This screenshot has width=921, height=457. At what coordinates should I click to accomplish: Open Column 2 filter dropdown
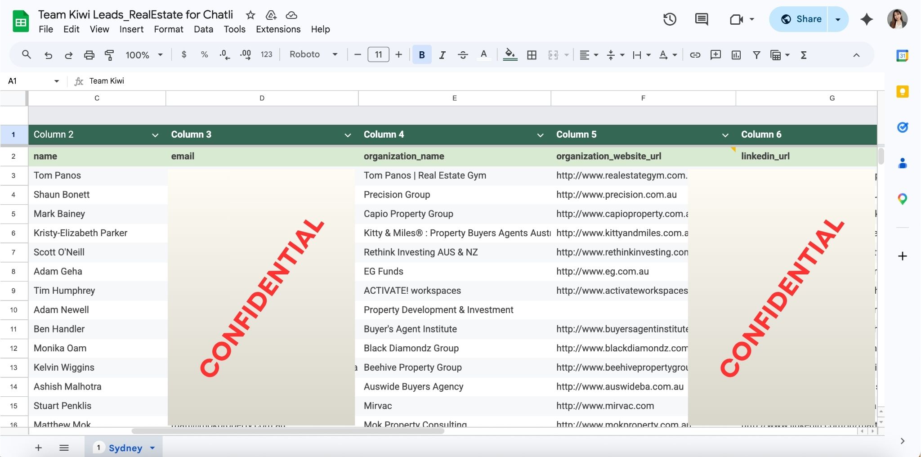(x=155, y=135)
